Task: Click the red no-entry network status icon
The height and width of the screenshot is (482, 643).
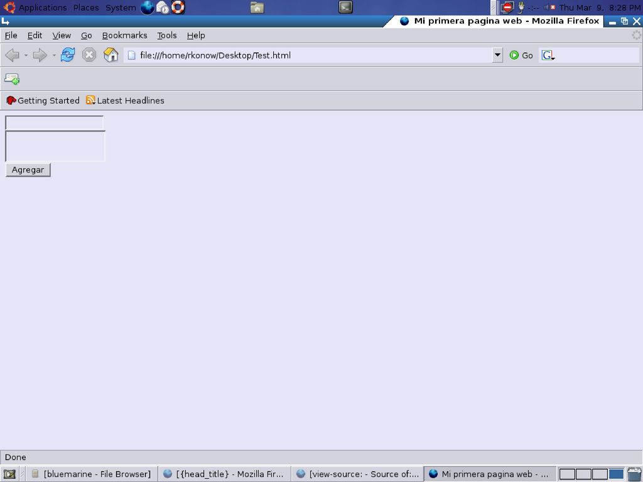Action: pos(507,8)
